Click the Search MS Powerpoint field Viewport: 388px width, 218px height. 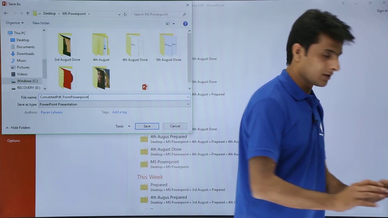pos(160,14)
